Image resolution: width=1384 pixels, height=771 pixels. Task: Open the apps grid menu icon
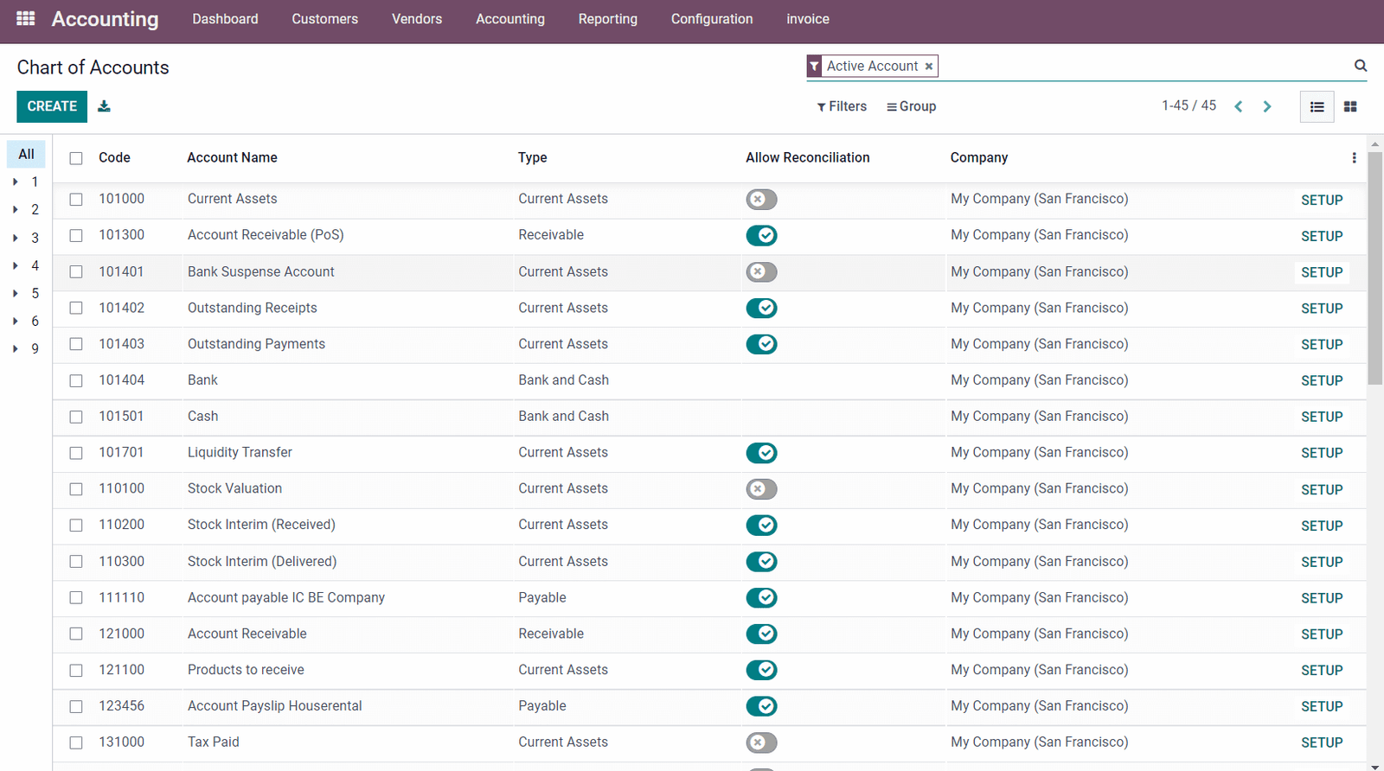point(26,18)
